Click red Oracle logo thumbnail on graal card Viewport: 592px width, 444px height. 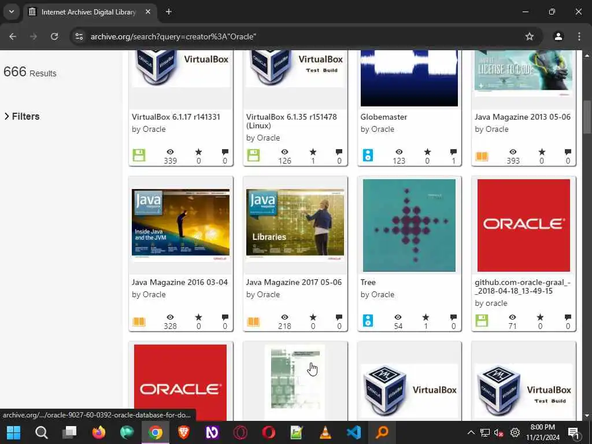pyautogui.click(x=524, y=225)
